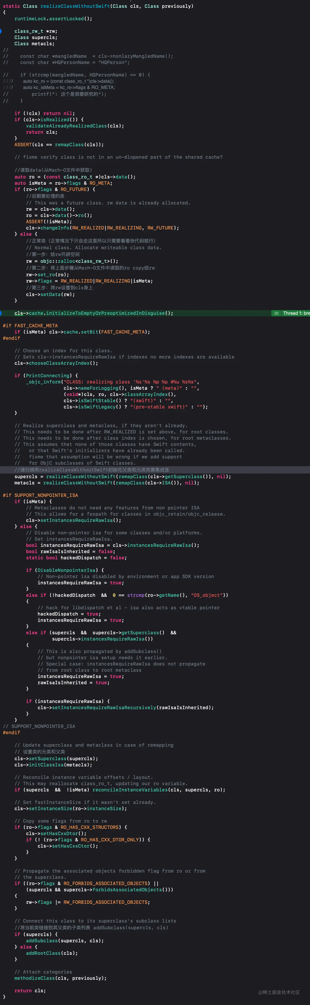Click 'rw->flags |= RW_FORBIDS_ASSOCIATED_OBJECTS;' line
This screenshot has height=1005, width=310.
pyautogui.click(x=88, y=902)
